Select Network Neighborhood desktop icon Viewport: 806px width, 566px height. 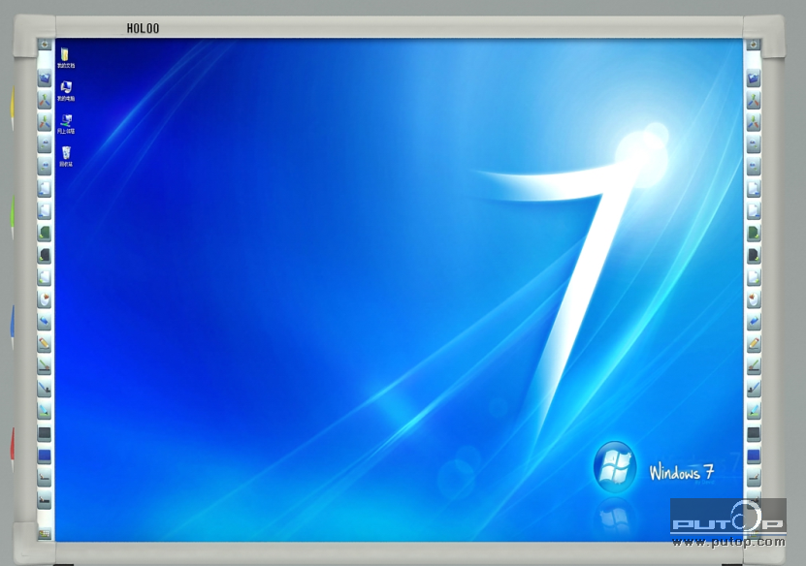pyautogui.click(x=65, y=124)
